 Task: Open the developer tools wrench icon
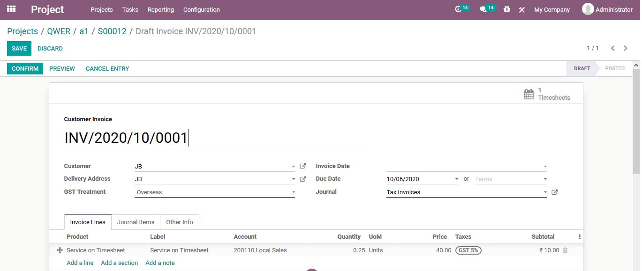coord(521,9)
